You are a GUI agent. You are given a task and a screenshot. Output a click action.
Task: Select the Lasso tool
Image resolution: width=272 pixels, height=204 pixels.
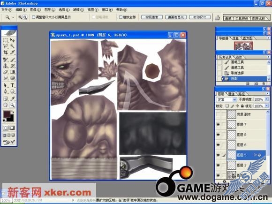click(x=6, y=46)
